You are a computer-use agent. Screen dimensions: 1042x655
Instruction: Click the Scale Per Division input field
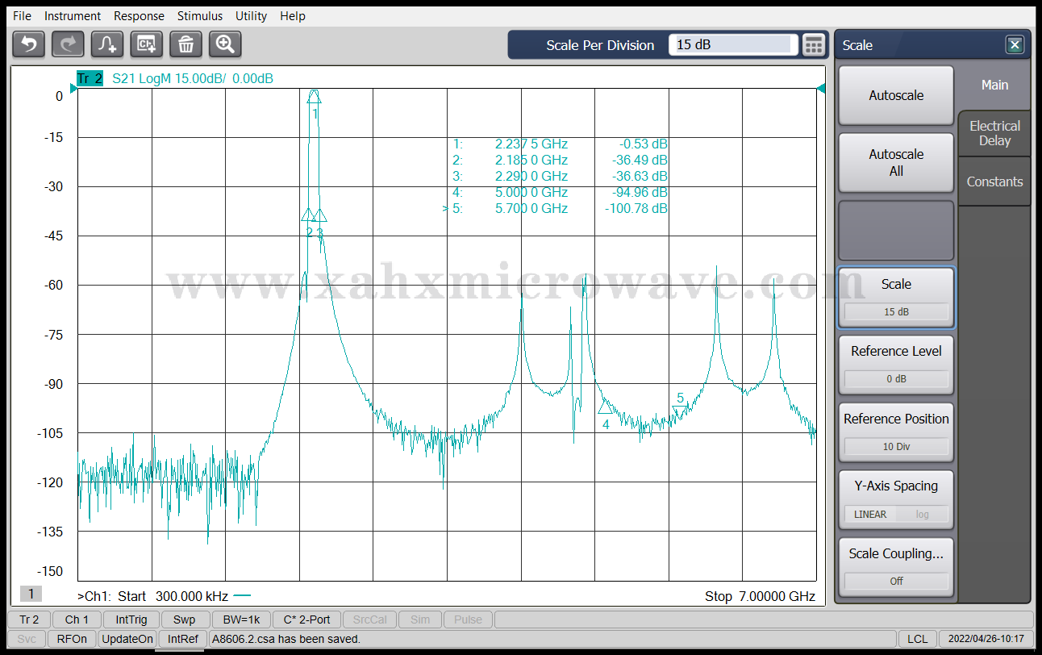(x=732, y=45)
